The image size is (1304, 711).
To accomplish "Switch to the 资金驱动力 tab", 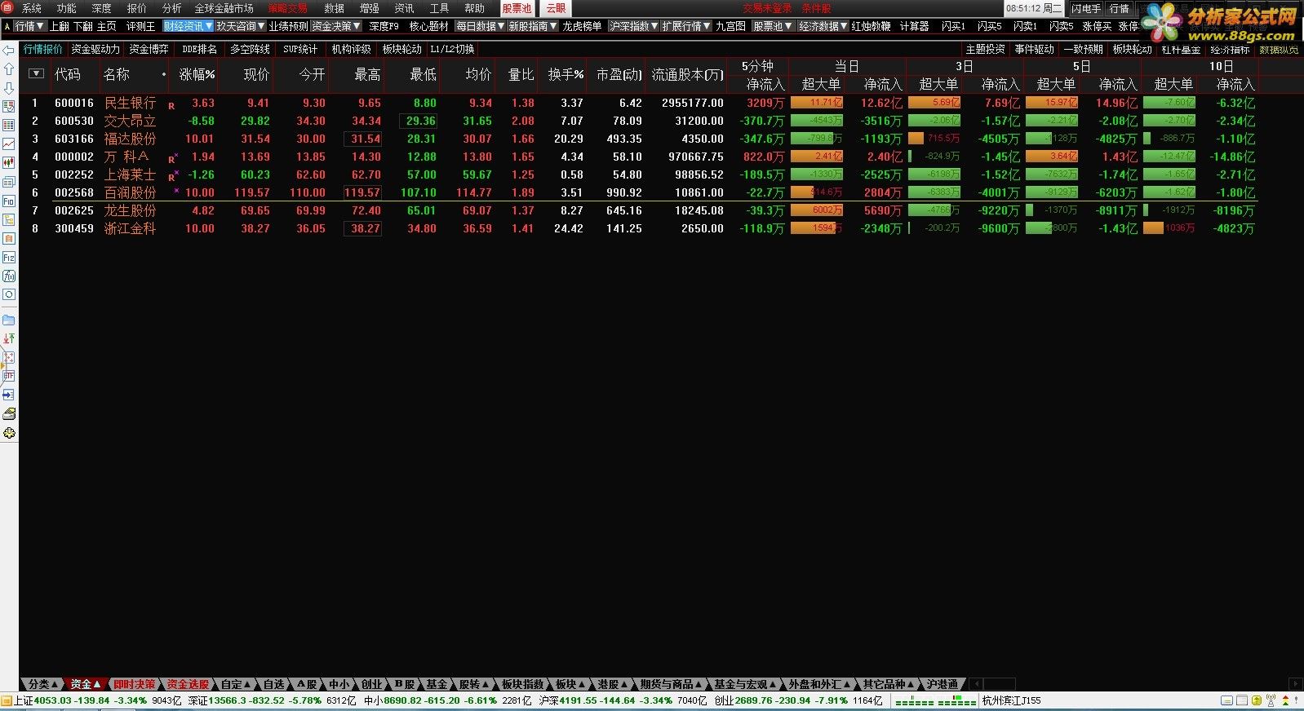I will [x=95, y=50].
